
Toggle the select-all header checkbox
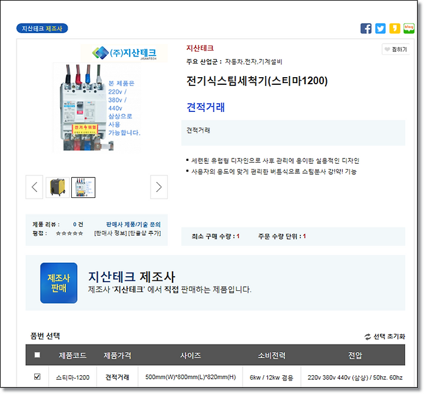pos(37,355)
